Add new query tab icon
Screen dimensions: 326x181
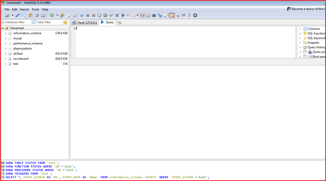point(119,22)
